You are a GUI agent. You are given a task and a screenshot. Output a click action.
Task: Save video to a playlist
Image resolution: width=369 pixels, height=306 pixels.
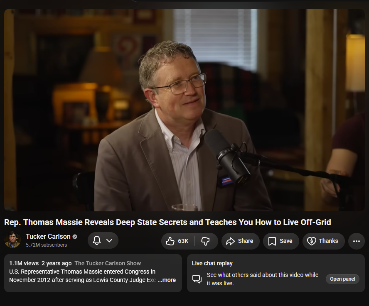(281, 241)
